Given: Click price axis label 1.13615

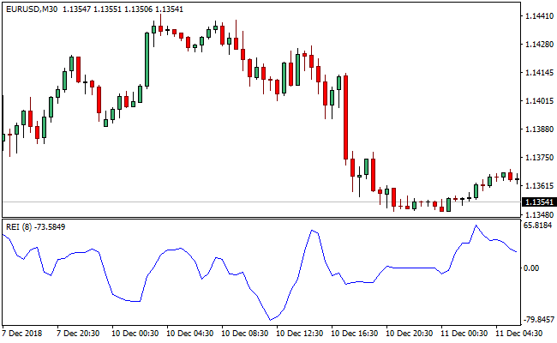Looking at the screenshot, I should tap(539, 186).
